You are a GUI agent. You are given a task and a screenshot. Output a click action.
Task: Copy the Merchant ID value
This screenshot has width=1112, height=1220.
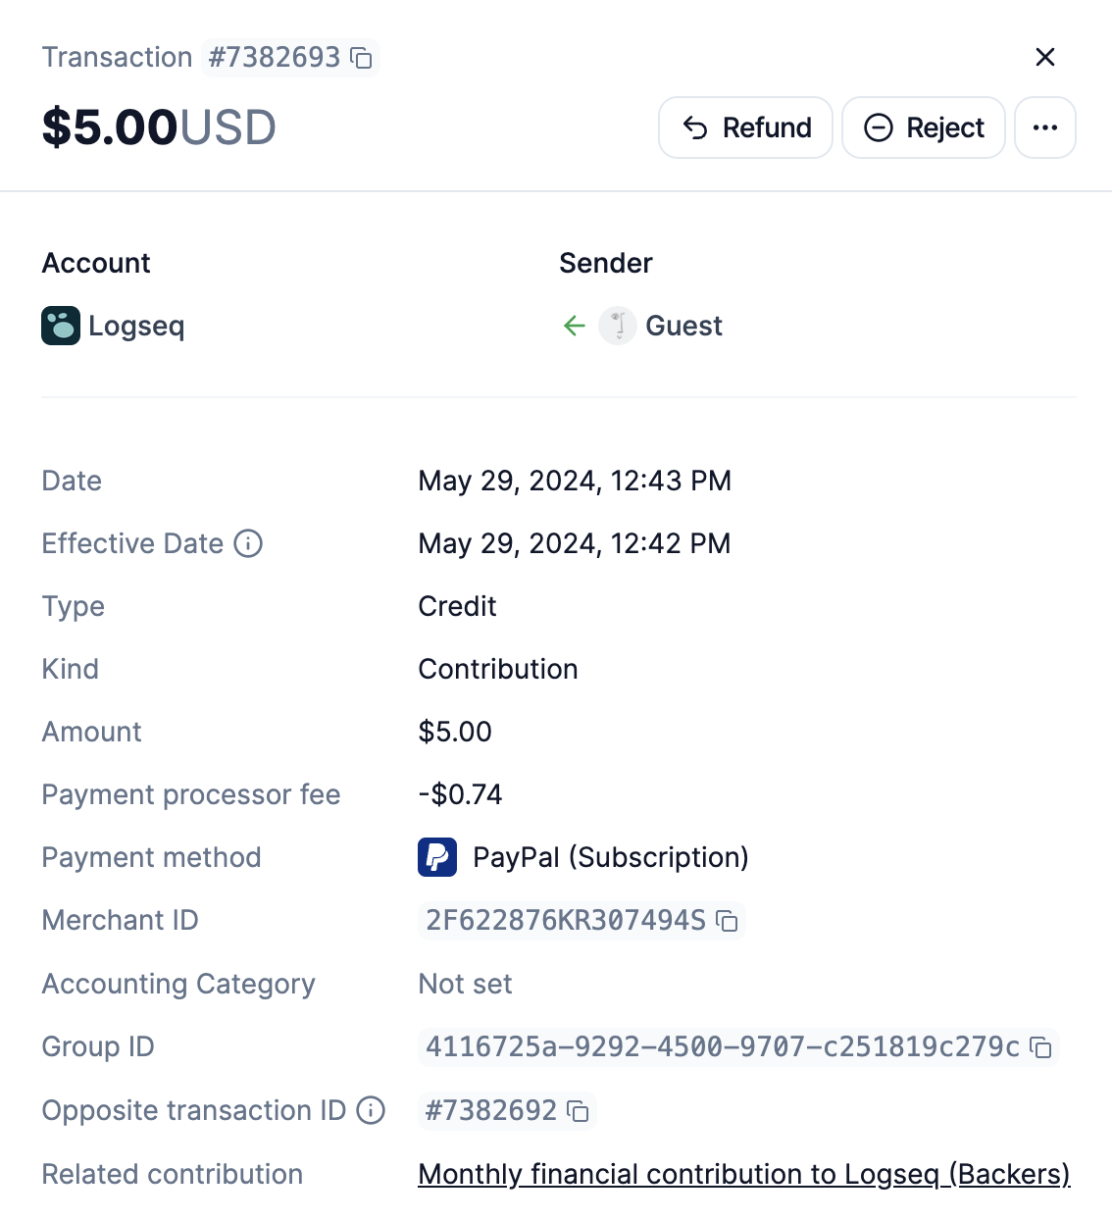(x=728, y=921)
